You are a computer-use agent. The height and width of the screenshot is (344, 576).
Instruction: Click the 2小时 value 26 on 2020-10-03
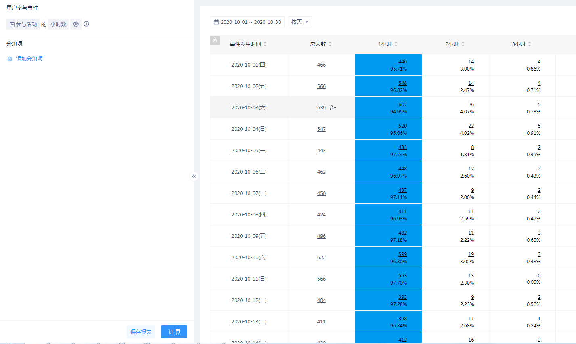471,105
